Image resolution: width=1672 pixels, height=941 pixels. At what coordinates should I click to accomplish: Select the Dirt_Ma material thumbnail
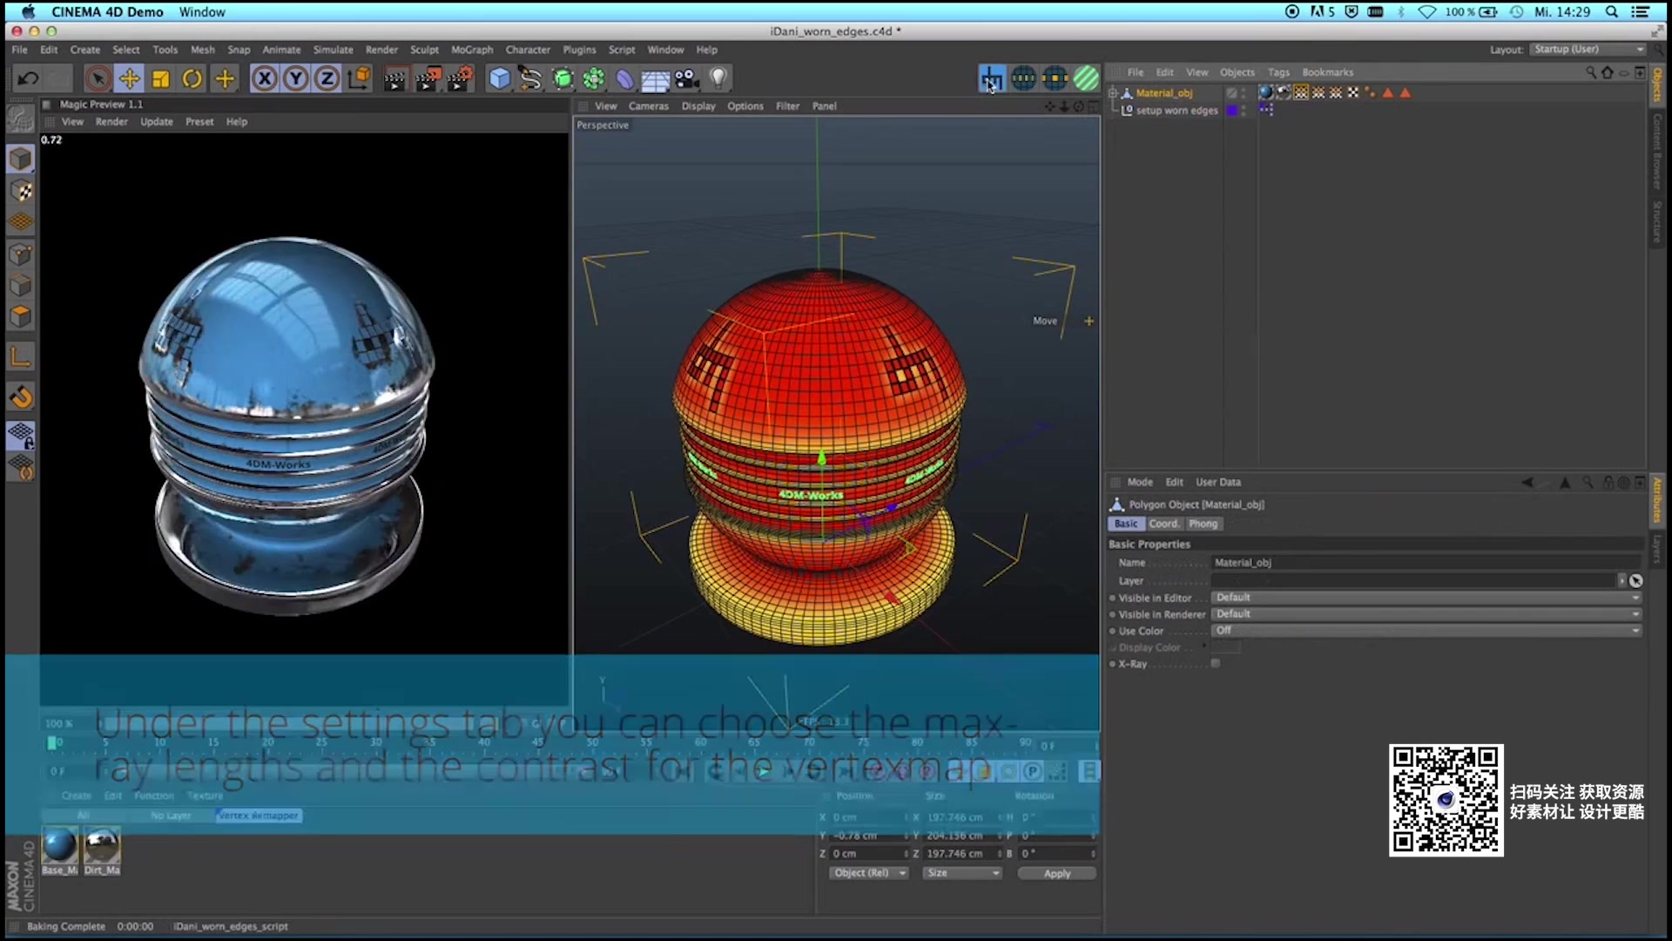[x=102, y=846]
